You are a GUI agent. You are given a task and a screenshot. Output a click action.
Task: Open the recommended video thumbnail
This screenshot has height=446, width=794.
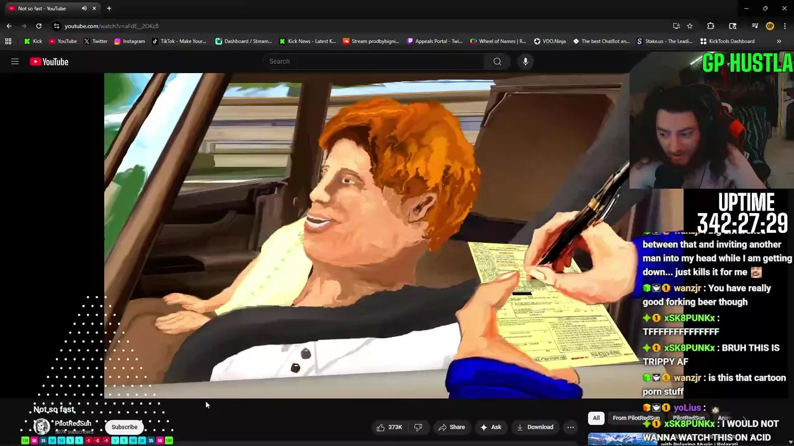point(622,439)
